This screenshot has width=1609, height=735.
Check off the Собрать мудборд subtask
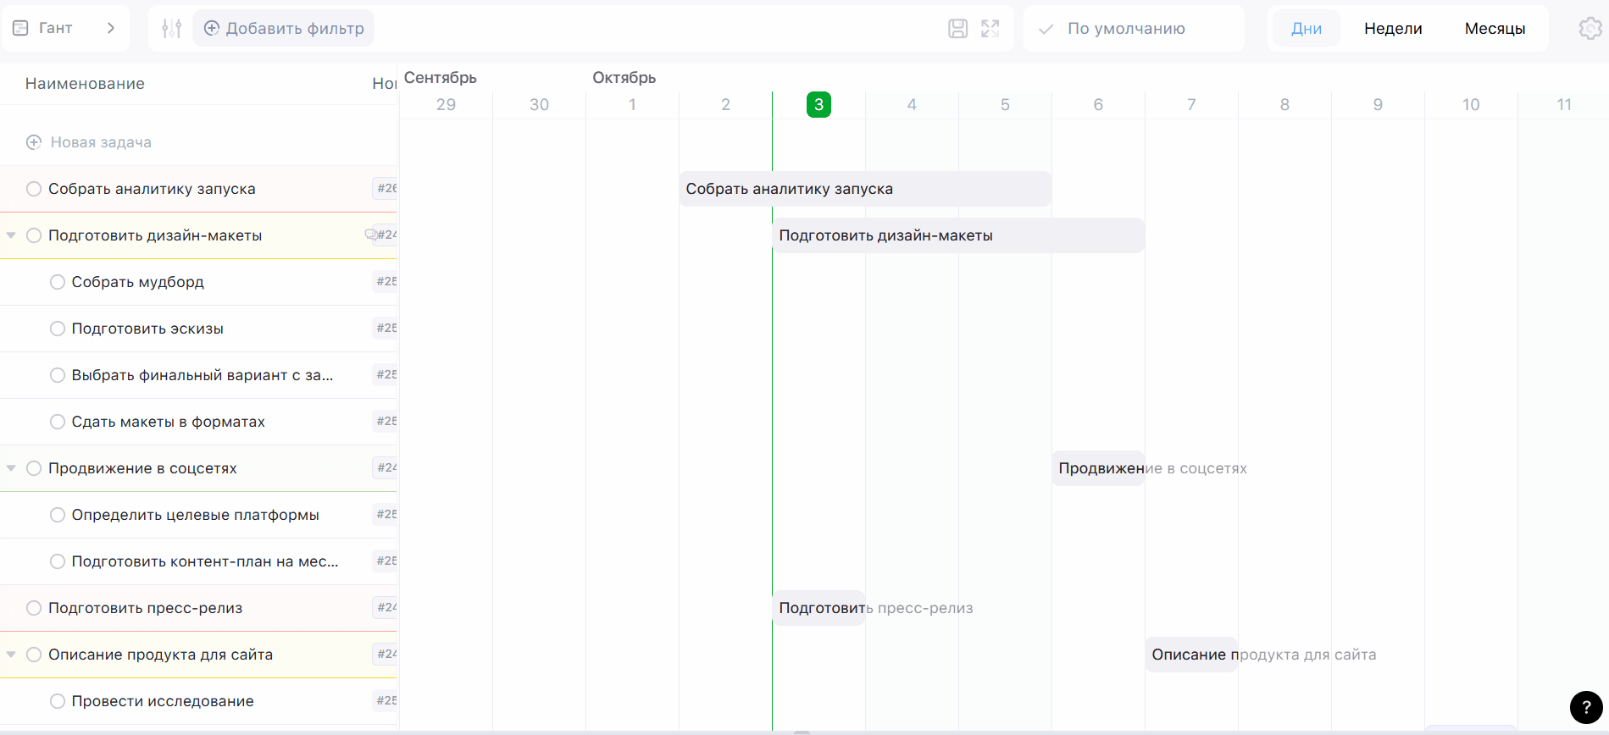58,282
